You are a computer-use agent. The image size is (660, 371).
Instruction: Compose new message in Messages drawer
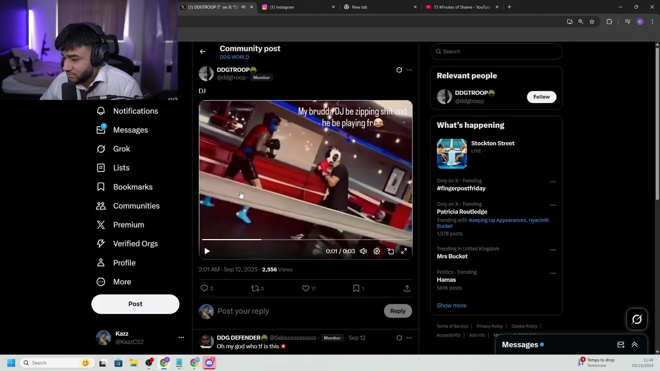click(x=621, y=345)
